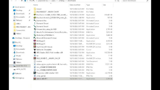Image resolution: width=160 pixels, height=90 pixels.
Task: Select How to Fix Antimalware Service file
Action: click(52, 32)
